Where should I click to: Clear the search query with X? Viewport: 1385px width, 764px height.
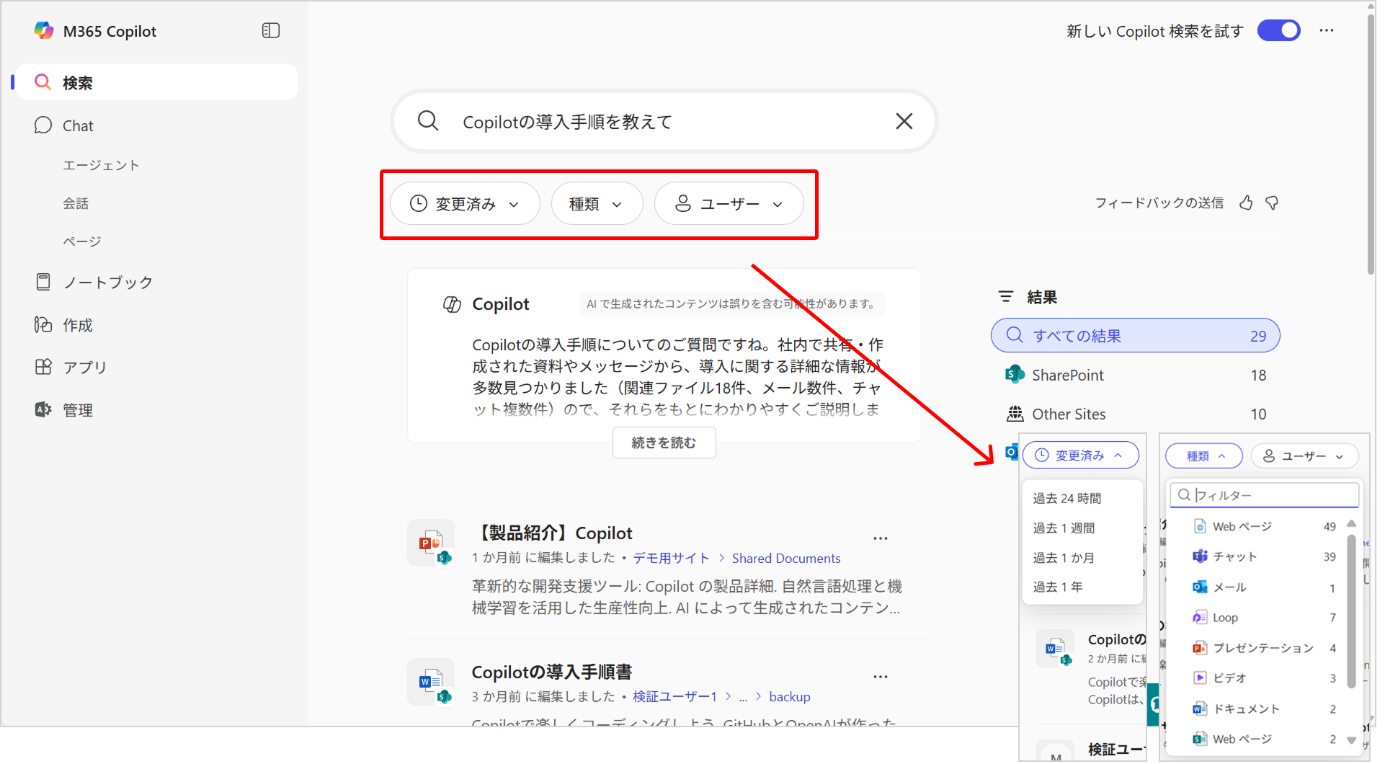(x=904, y=121)
